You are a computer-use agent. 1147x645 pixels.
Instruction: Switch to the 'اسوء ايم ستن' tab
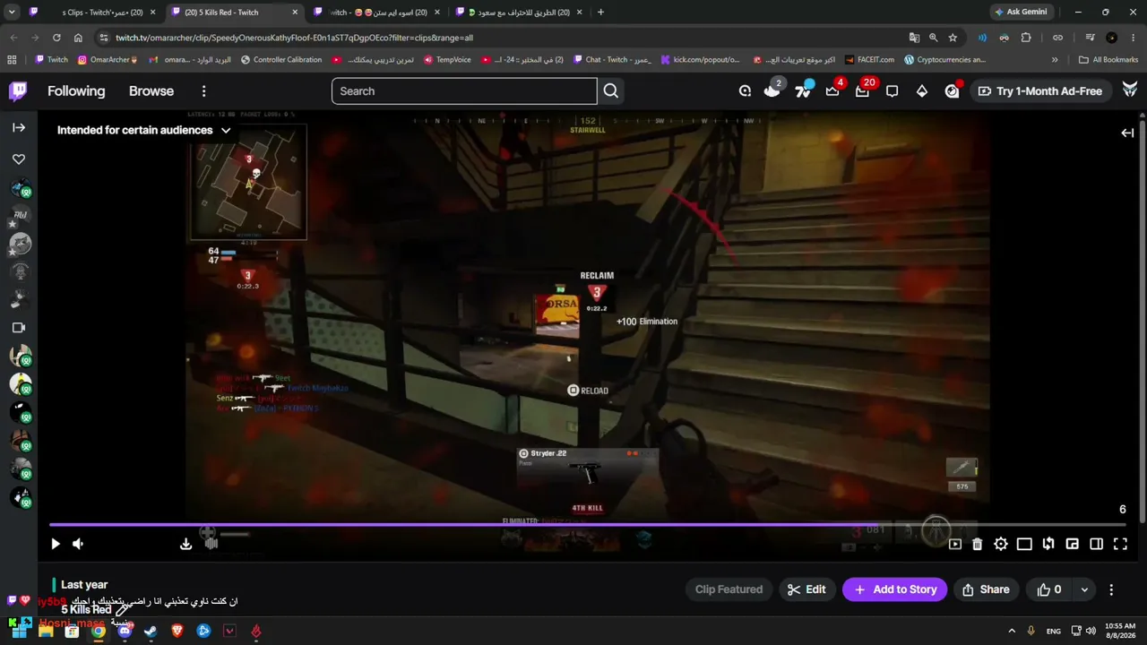click(x=376, y=13)
